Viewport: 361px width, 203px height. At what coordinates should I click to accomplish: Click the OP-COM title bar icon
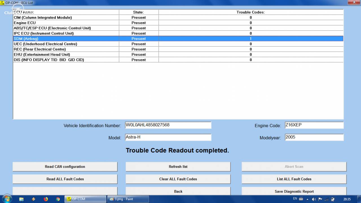(2, 3)
